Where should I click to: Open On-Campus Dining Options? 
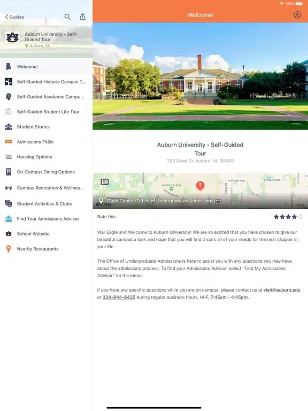pyautogui.click(x=47, y=172)
